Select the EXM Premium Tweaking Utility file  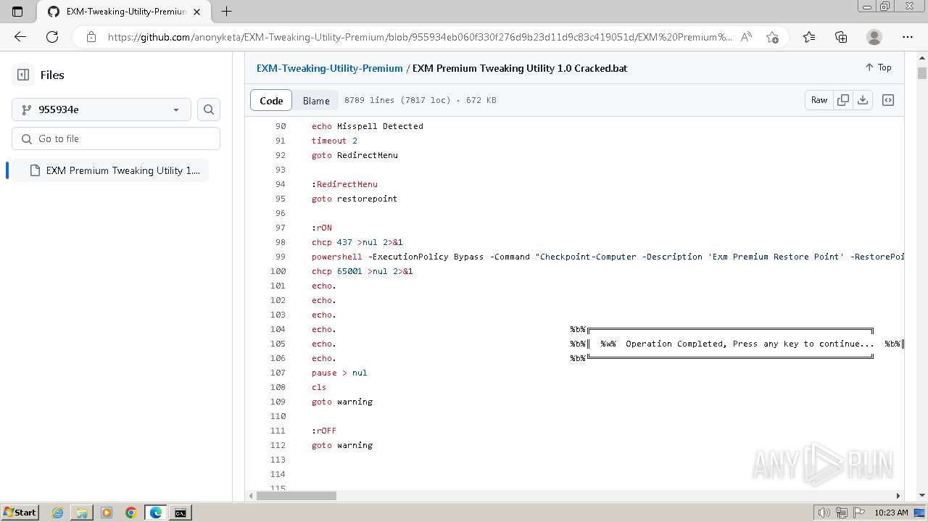tap(110, 170)
